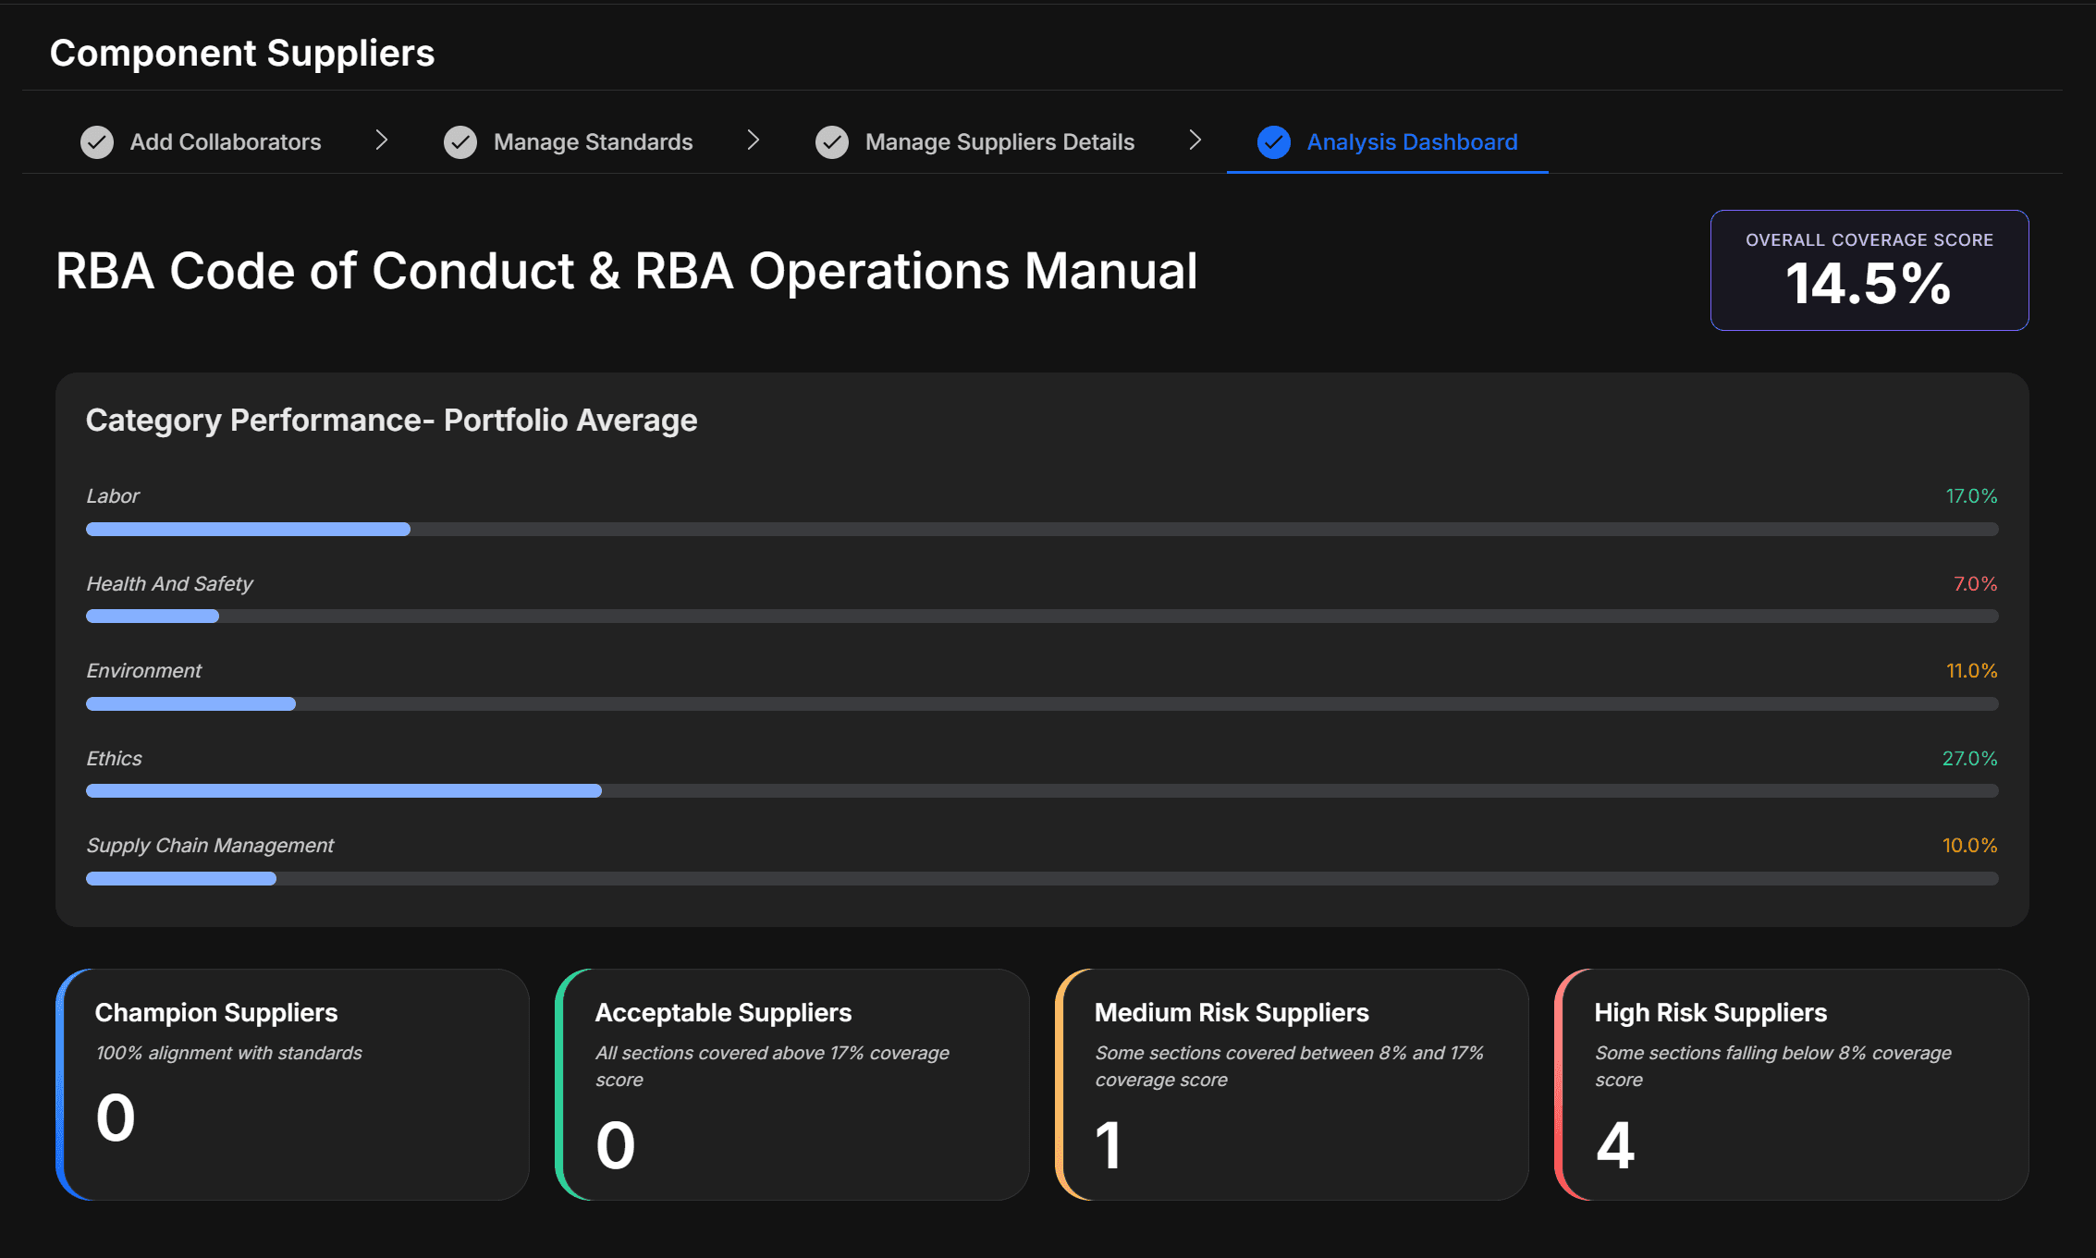Click the Overall Coverage Score badge
The height and width of the screenshot is (1258, 2096).
[x=1869, y=270]
